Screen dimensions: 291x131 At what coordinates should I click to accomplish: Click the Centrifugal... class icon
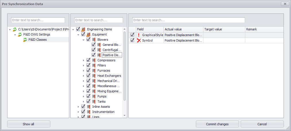[99, 50]
